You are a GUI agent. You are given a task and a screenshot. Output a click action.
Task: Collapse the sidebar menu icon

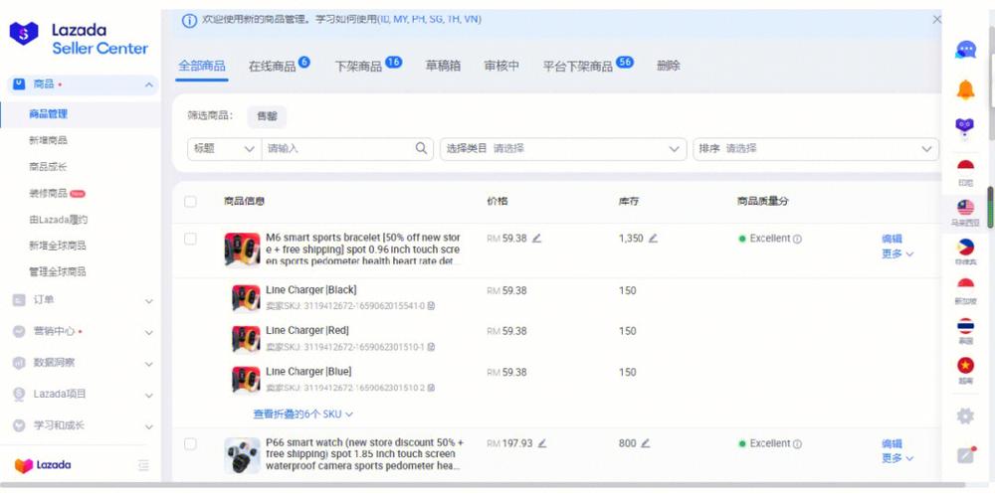click(144, 466)
